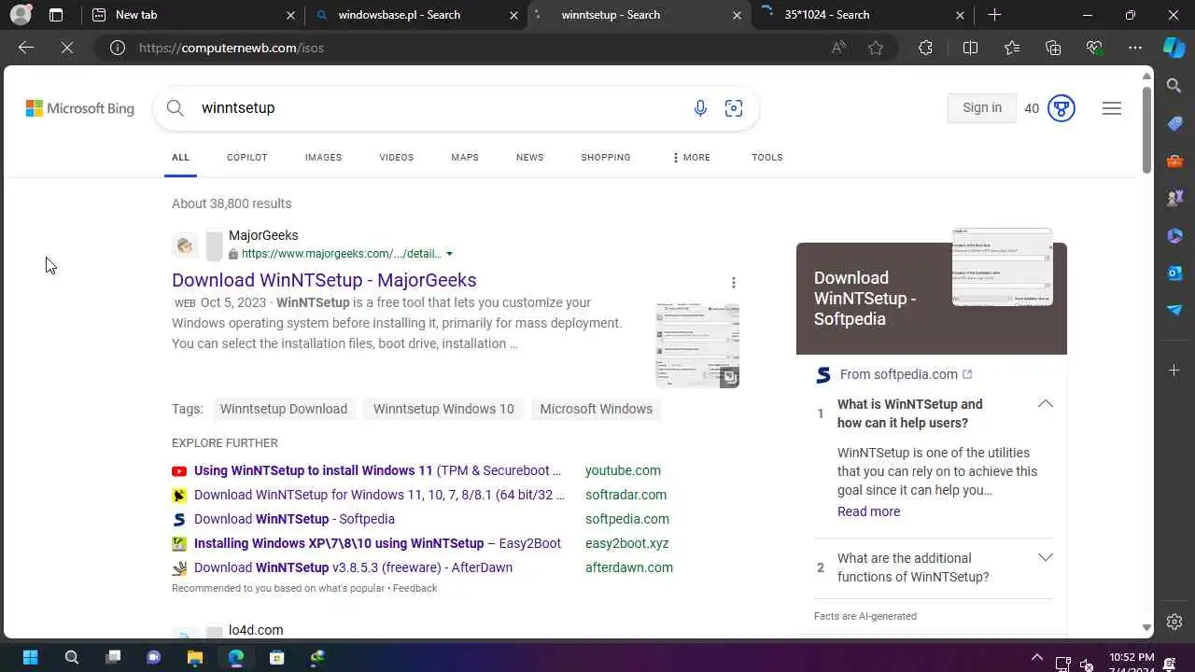The height and width of the screenshot is (672, 1195).
Task: Open the sidebar Outlook icon
Action: 1174,273
